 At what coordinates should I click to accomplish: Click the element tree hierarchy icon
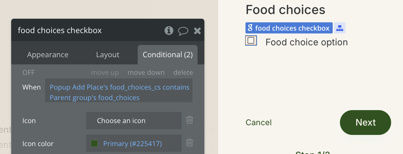point(340,28)
